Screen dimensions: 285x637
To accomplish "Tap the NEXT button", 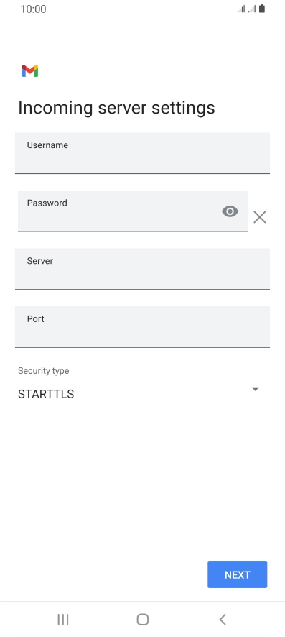I will [237, 574].
